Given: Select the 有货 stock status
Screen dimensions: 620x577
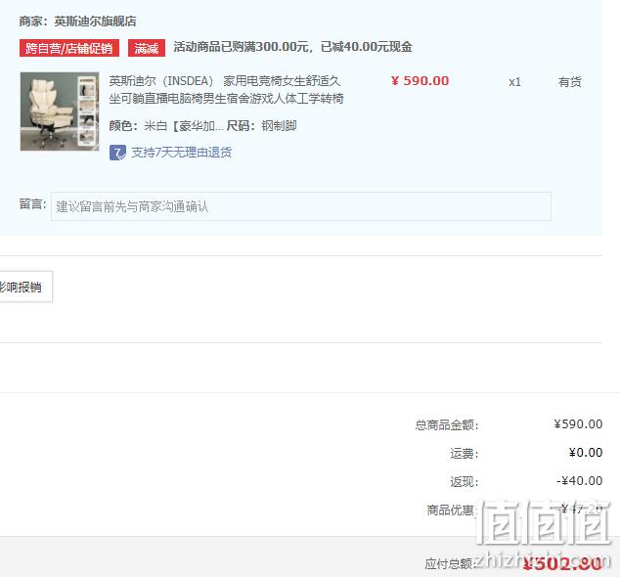Looking at the screenshot, I should (570, 82).
